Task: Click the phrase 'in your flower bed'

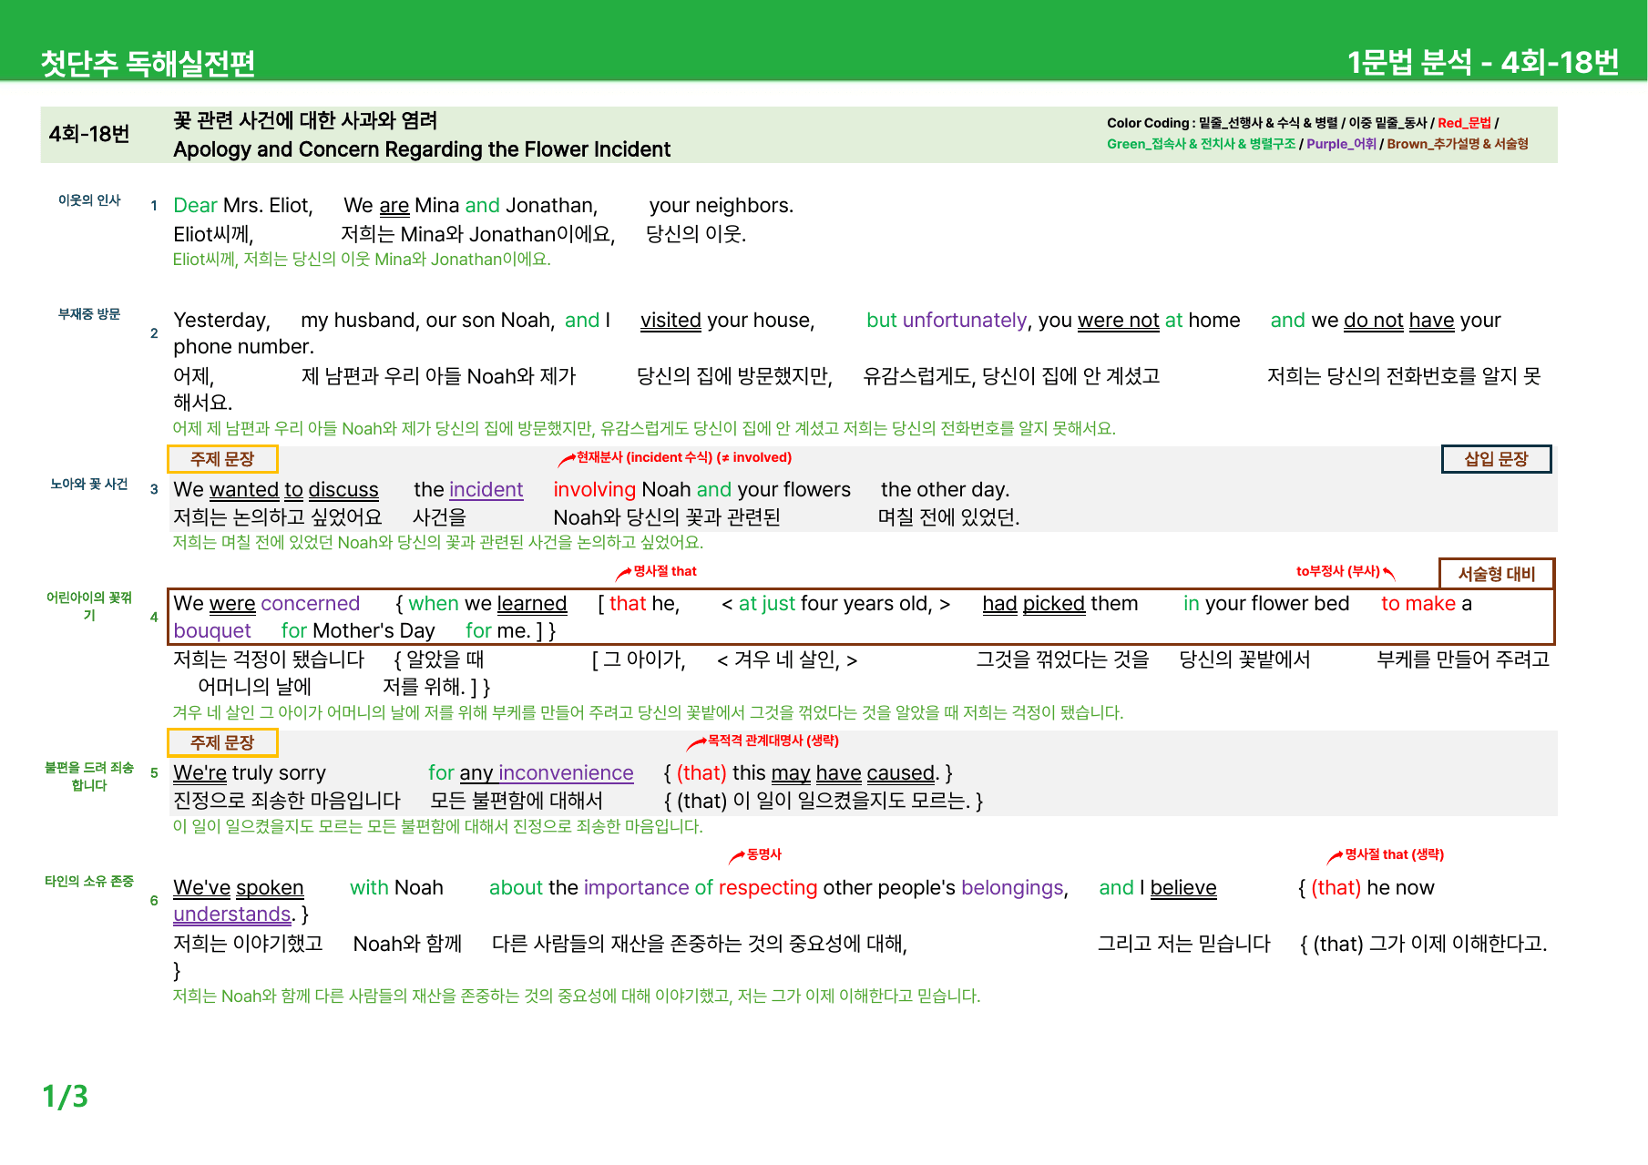Action: (1265, 604)
